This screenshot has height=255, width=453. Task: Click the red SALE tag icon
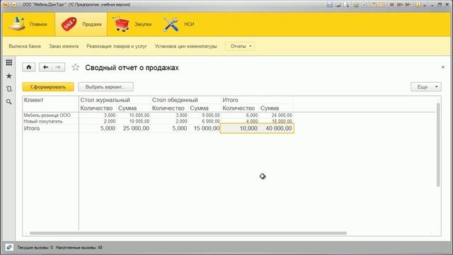tap(69, 24)
